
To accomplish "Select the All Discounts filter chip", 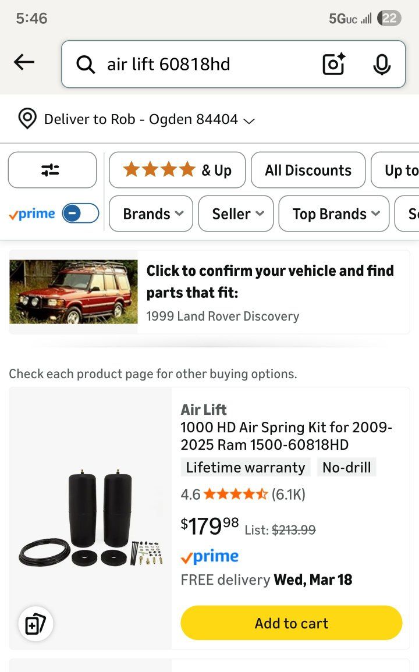I will coord(308,170).
